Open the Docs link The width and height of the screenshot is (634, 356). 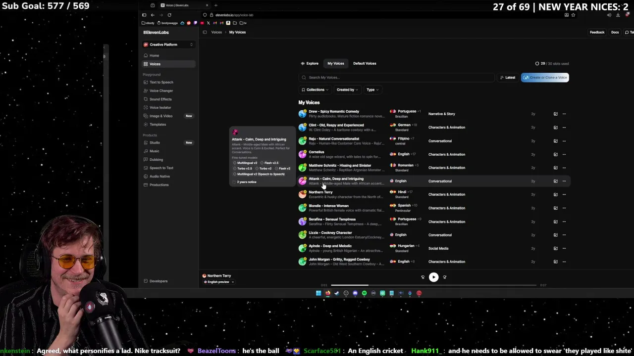pos(615,32)
